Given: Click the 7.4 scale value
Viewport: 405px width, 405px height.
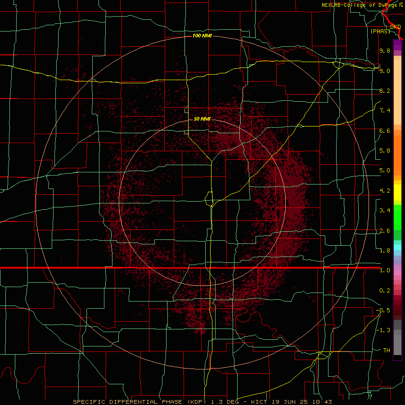Looking at the screenshot, I should point(385,111).
